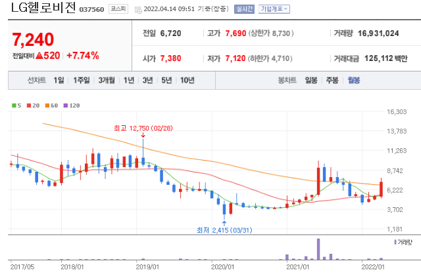The image size is (421, 280).
Task: Click the stock code 037560
Action: 91,9
